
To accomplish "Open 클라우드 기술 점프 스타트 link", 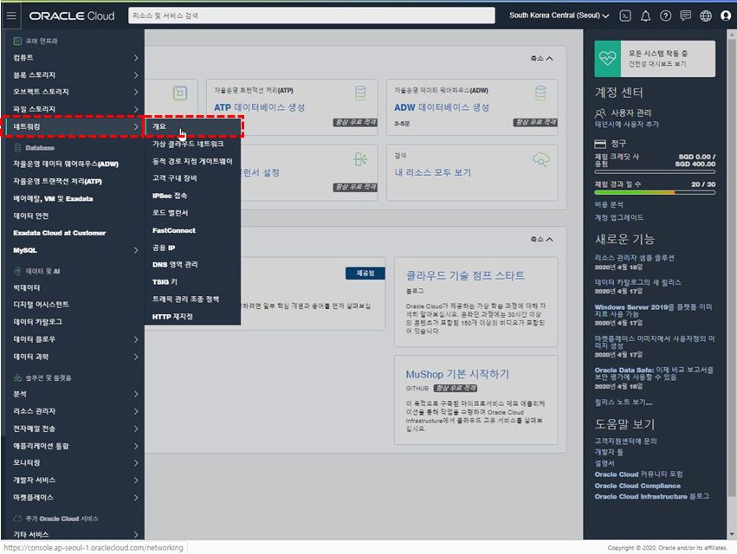I will [465, 275].
